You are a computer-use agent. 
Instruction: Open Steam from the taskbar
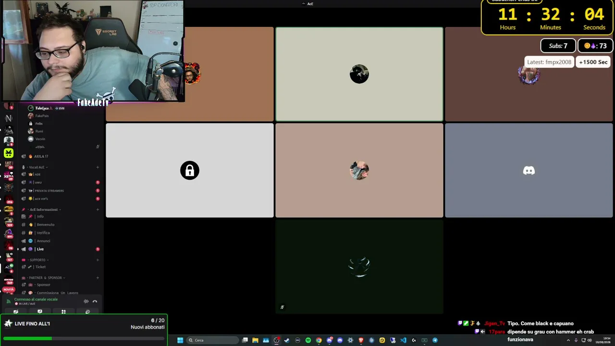tap(287, 340)
